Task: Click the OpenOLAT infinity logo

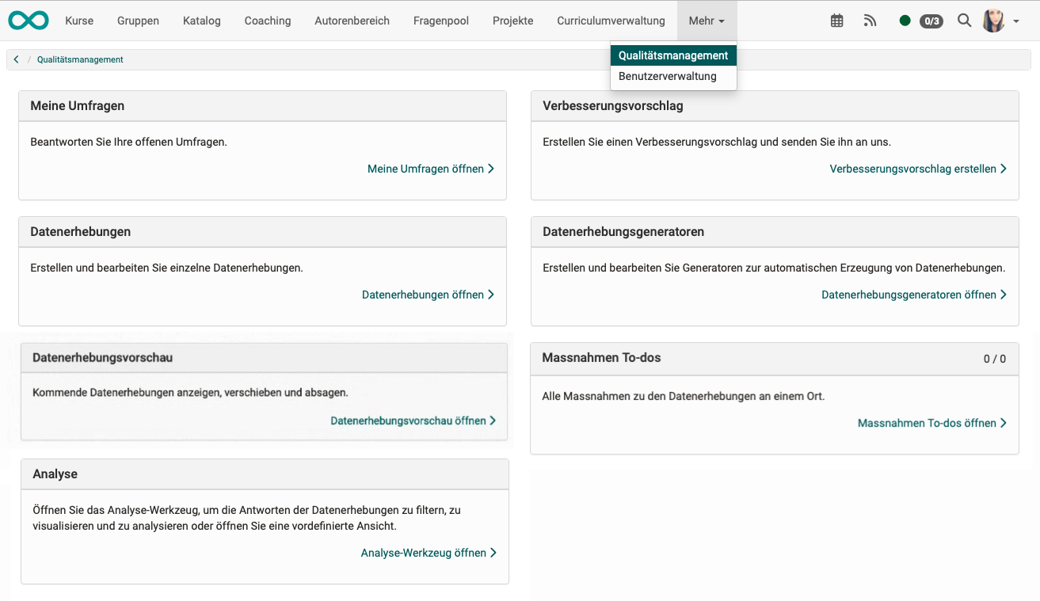Action: [28, 20]
